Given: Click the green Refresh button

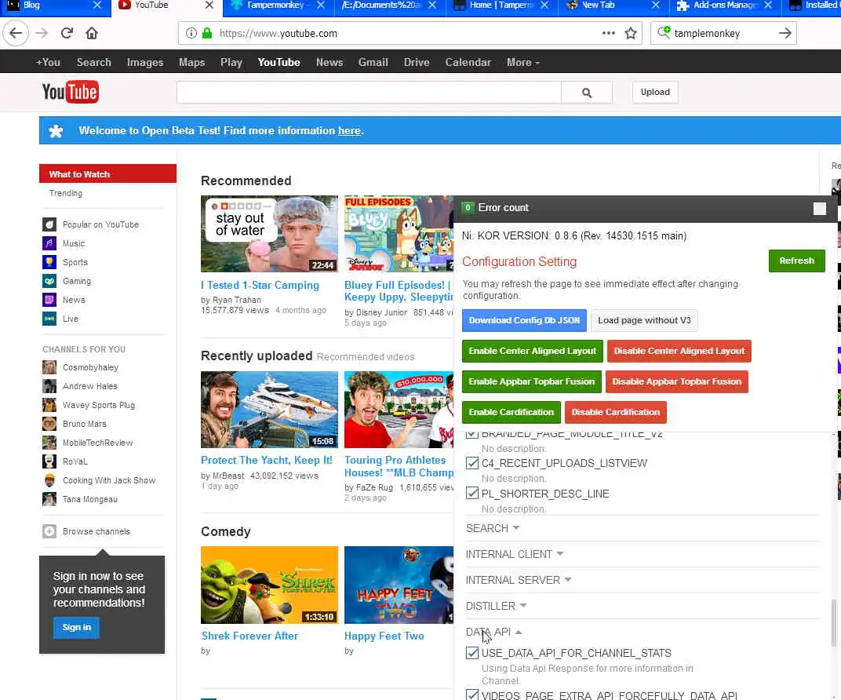Looking at the screenshot, I should click(x=796, y=261).
